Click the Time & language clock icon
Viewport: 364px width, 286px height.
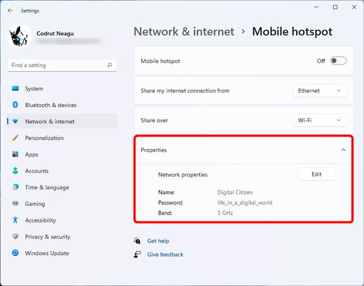(x=15, y=187)
